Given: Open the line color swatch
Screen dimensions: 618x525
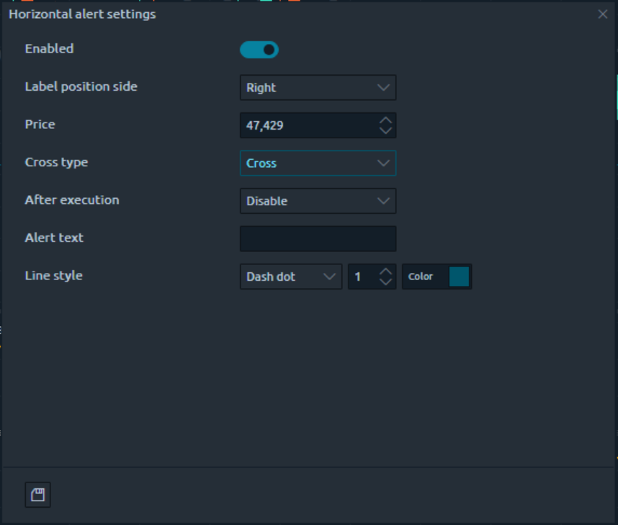Looking at the screenshot, I should [x=459, y=277].
